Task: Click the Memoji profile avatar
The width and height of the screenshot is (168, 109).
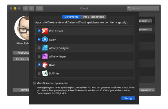Action: [x=22, y=28]
